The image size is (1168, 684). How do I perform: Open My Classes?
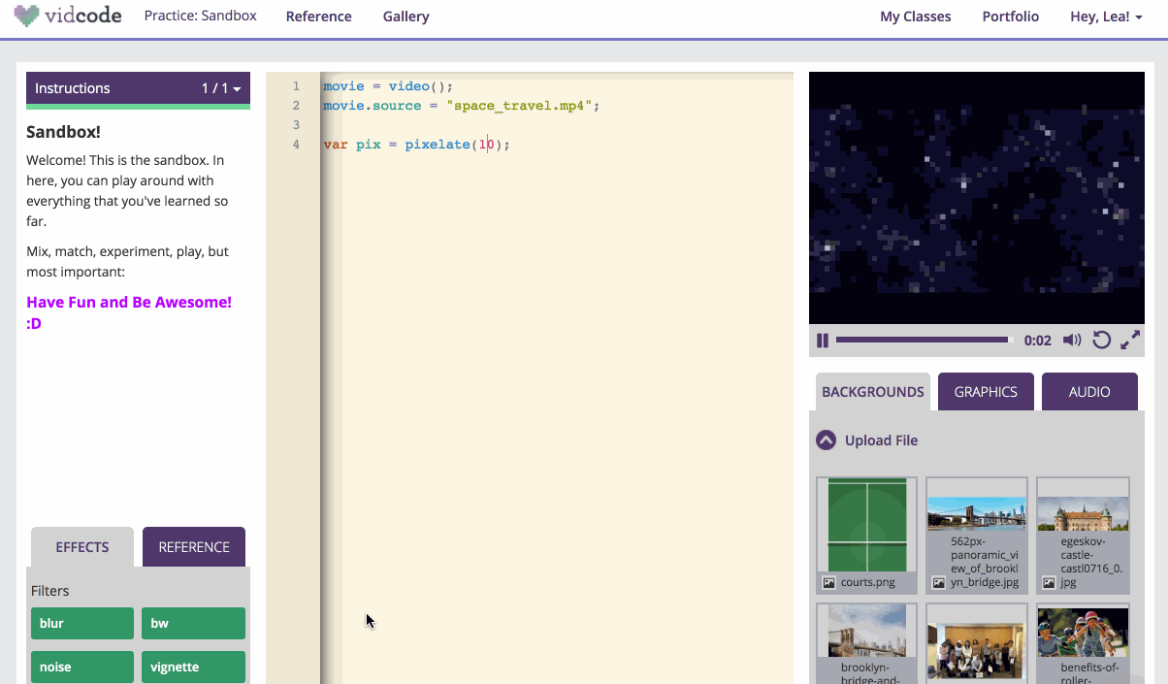tap(916, 16)
